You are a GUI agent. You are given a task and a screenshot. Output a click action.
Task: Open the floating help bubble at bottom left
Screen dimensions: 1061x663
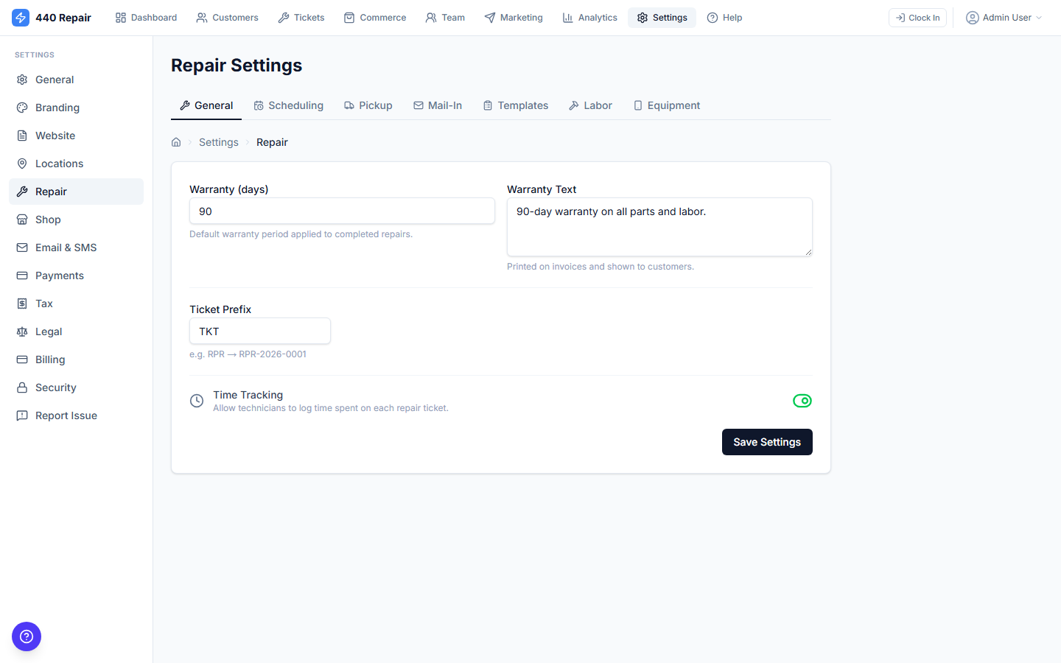click(x=27, y=636)
